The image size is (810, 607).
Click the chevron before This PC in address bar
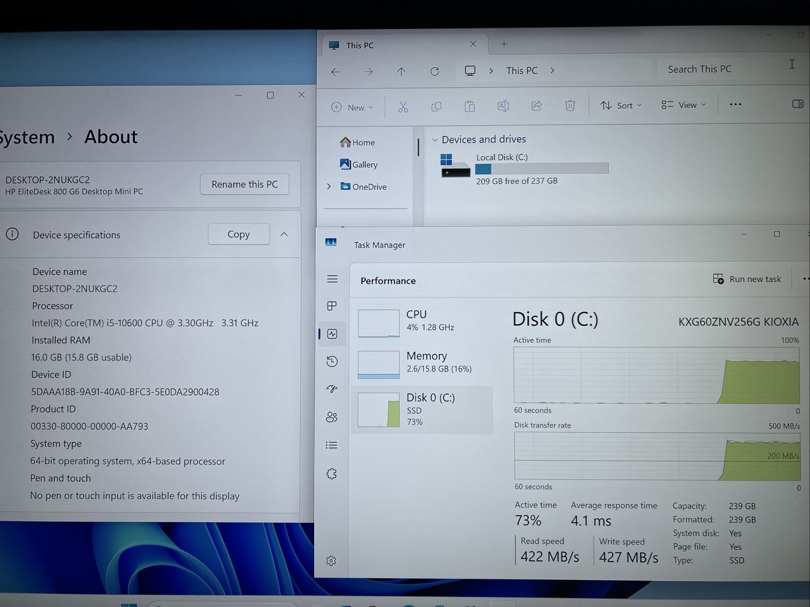click(491, 71)
